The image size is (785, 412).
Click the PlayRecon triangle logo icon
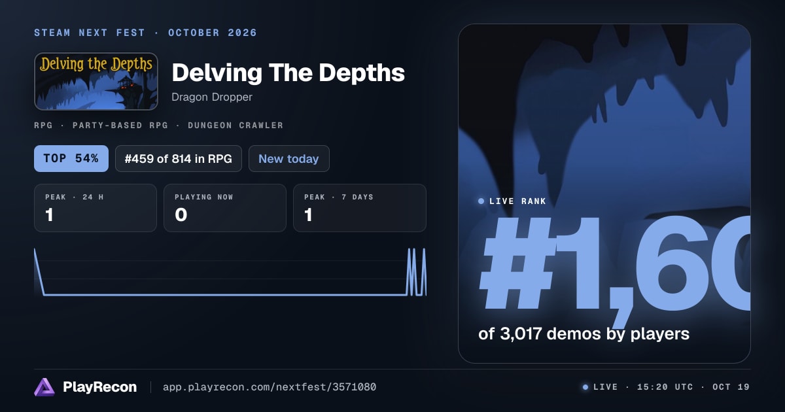pos(44,387)
